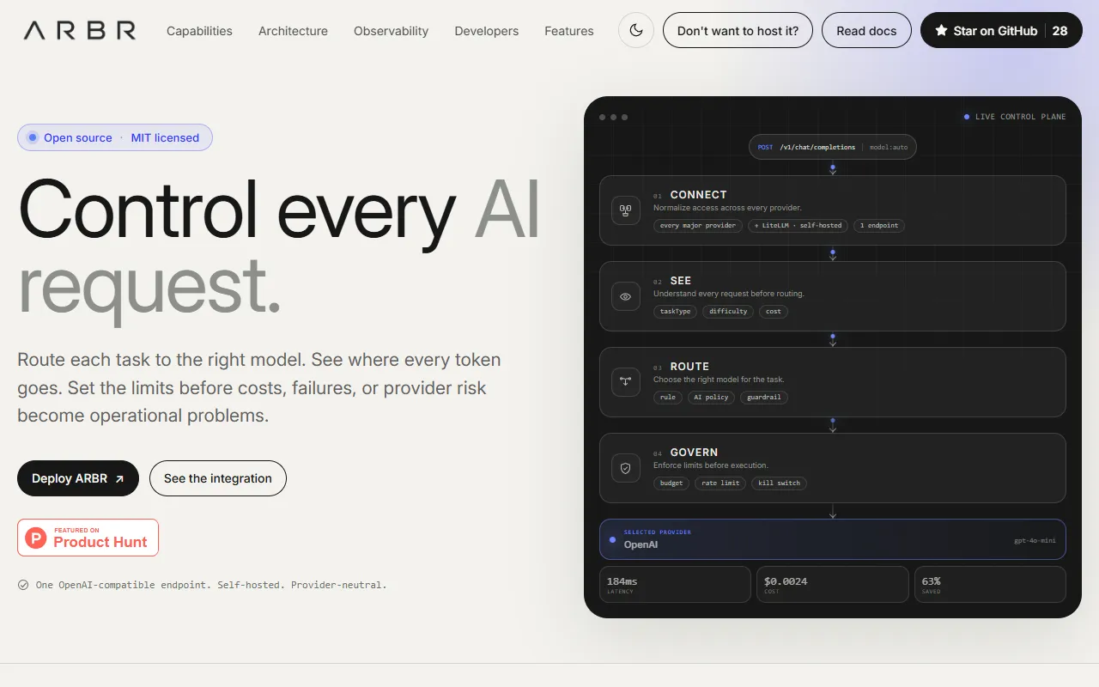Click the star icon on the Star on GitHub button
Viewport: 1099px width, 687px height.
click(942, 30)
